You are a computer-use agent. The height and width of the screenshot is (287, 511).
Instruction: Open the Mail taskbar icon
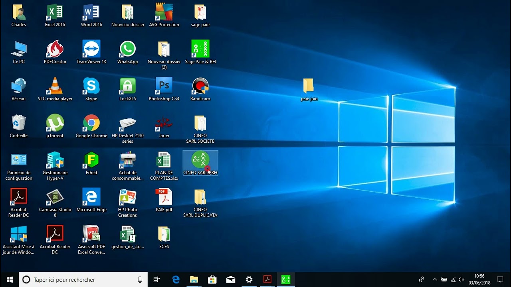(x=231, y=280)
